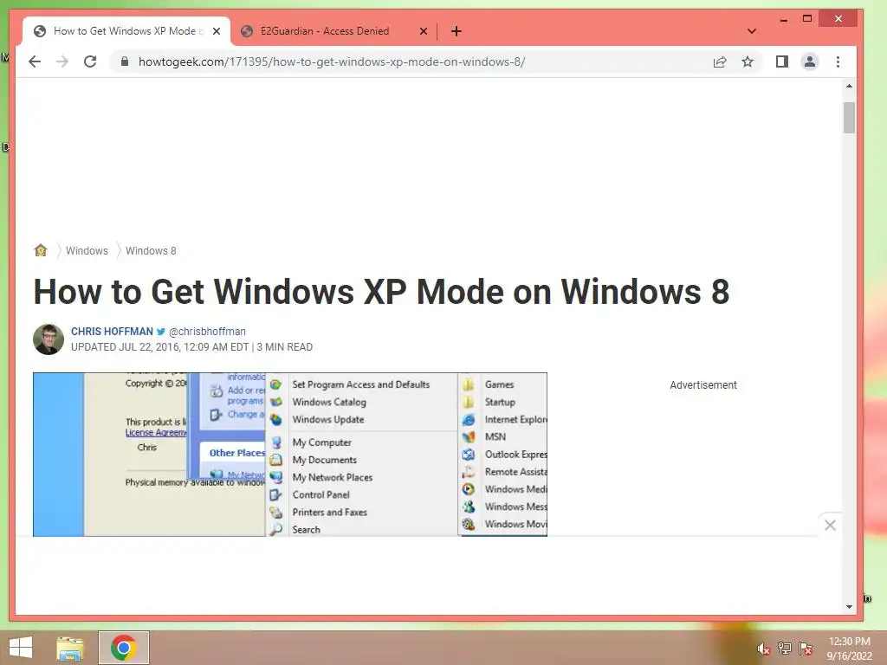Click the vertical scrollbar thumb
Screen dimensions: 887x665
click(x=849, y=118)
